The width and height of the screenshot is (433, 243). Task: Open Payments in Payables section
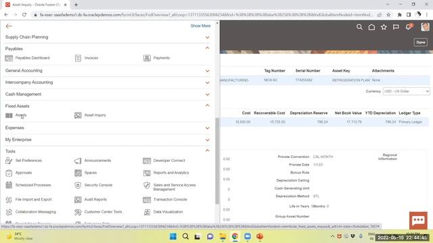[161, 58]
